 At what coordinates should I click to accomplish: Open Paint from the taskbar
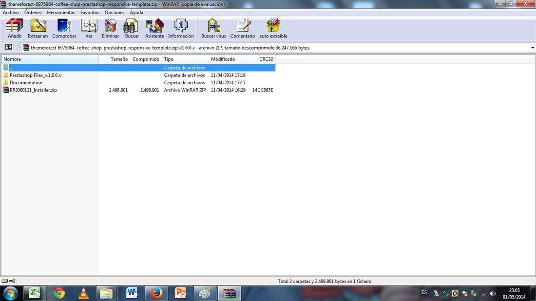(205, 293)
